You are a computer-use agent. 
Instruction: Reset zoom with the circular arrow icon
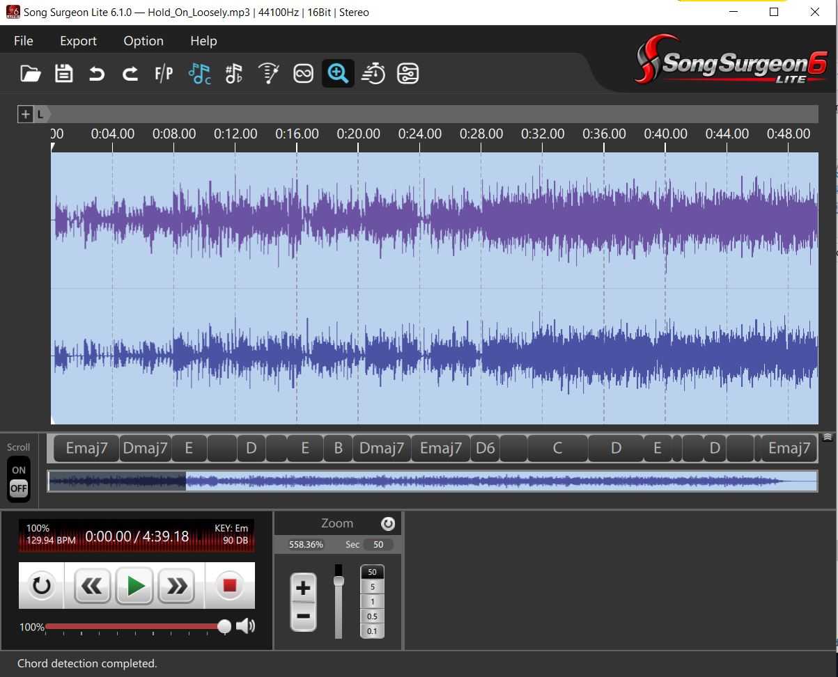388,524
